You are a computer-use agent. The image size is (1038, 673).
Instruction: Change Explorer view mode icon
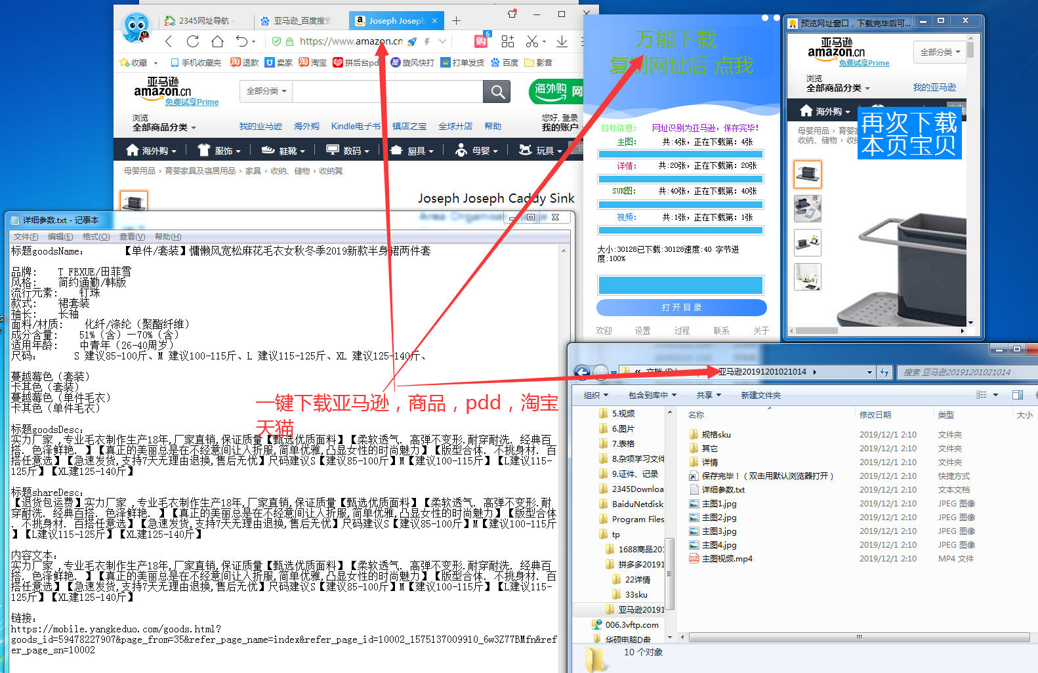(x=982, y=395)
